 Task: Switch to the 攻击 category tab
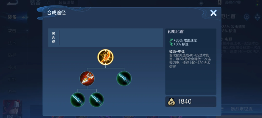click(x=12, y=31)
